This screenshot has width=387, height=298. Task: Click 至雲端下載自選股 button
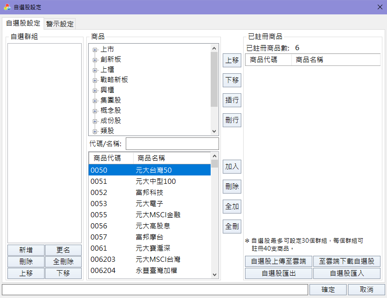point(347,261)
